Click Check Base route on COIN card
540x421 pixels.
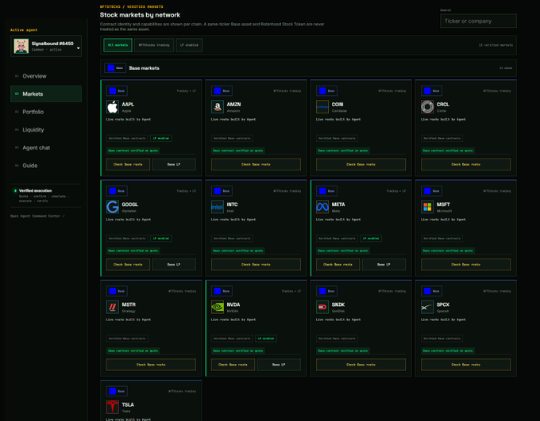pos(361,164)
